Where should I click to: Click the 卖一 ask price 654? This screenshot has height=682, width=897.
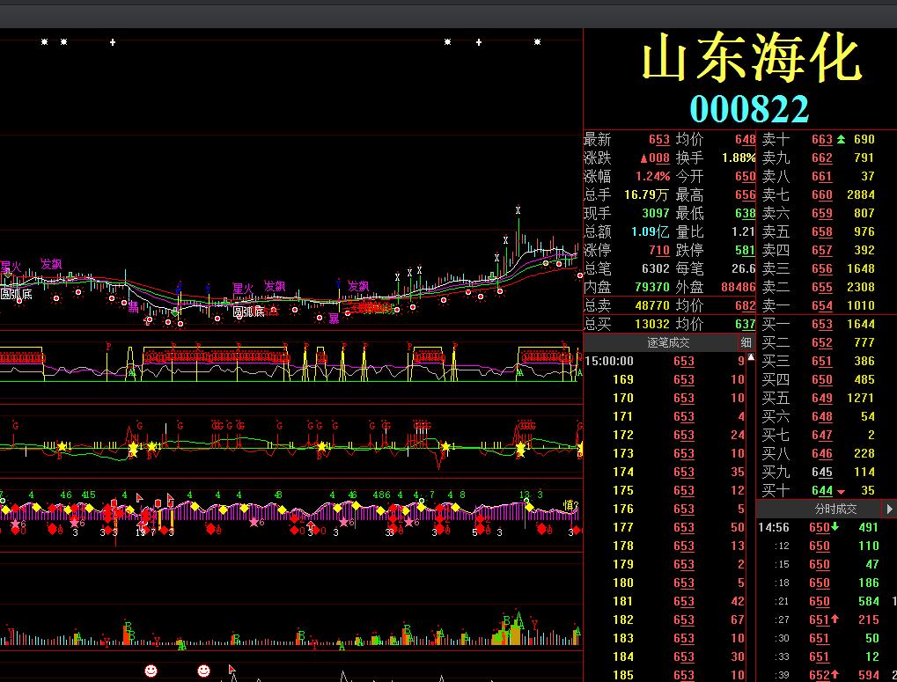tap(822, 306)
